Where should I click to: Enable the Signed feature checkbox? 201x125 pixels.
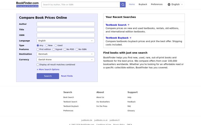(x=54, y=49)
